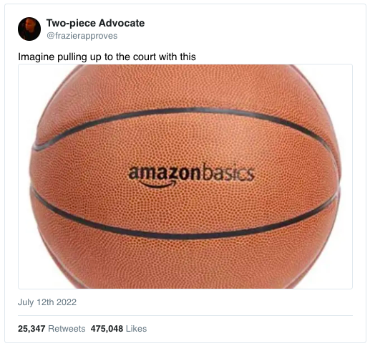The image size is (370, 346).
Task: Click the "basics" portion of the logo
Action: coord(228,173)
